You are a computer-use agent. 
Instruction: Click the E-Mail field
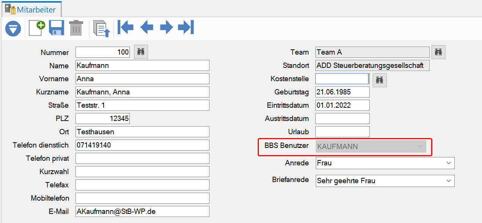click(x=142, y=212)
